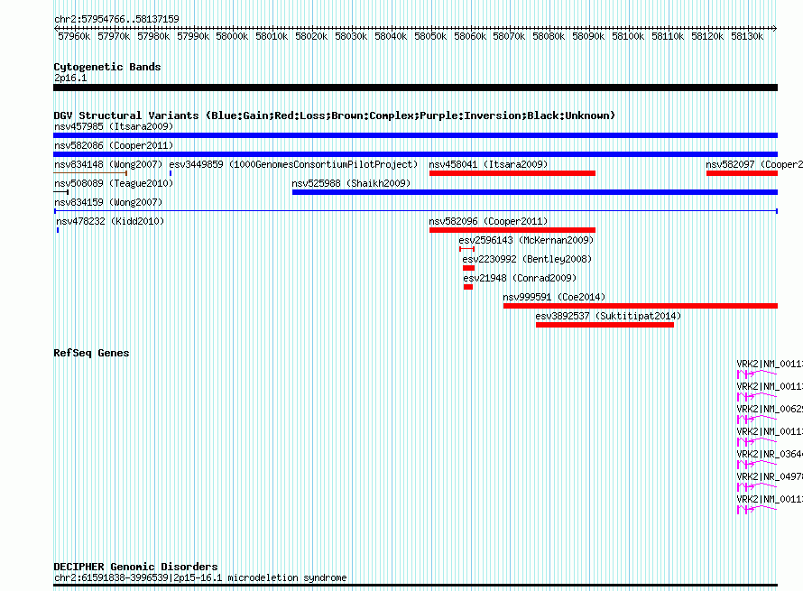
Task: Select the nsv458041 (Itsara2009) label
Action: click(488, 164)
